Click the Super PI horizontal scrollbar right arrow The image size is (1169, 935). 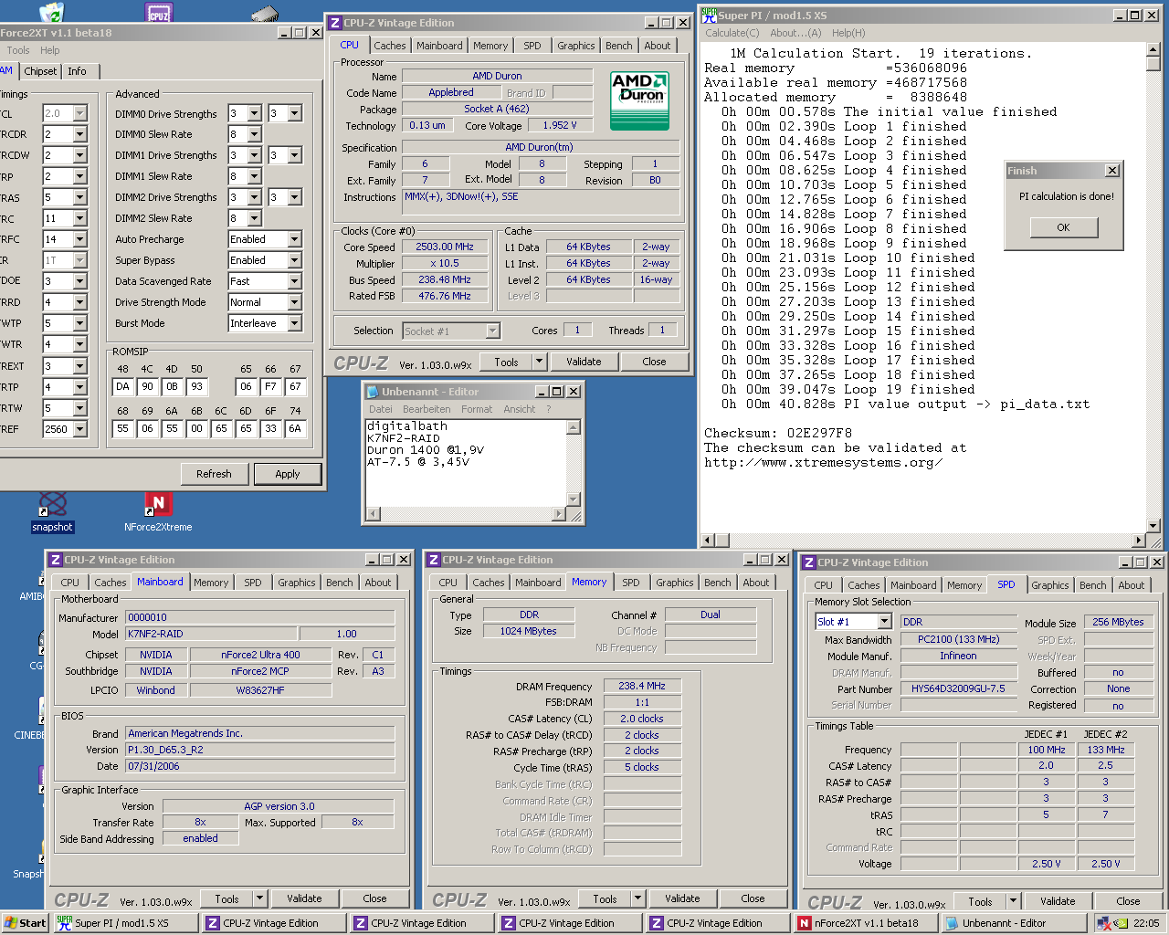1138,541
